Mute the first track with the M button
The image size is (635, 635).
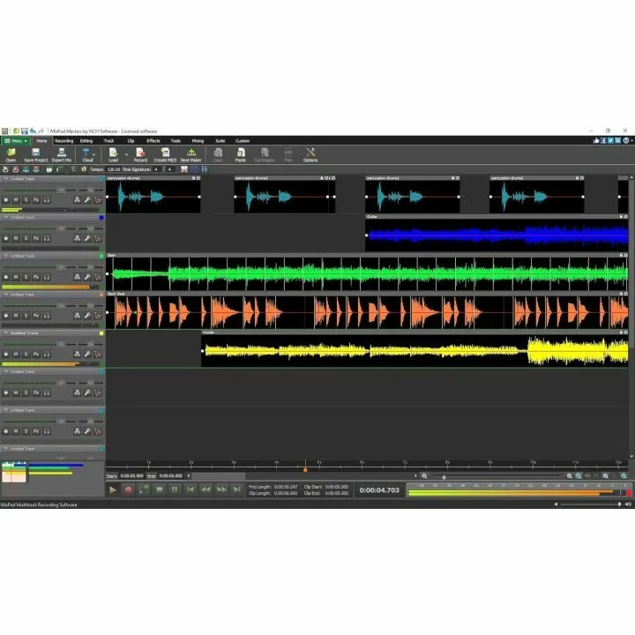coord(16,199)
